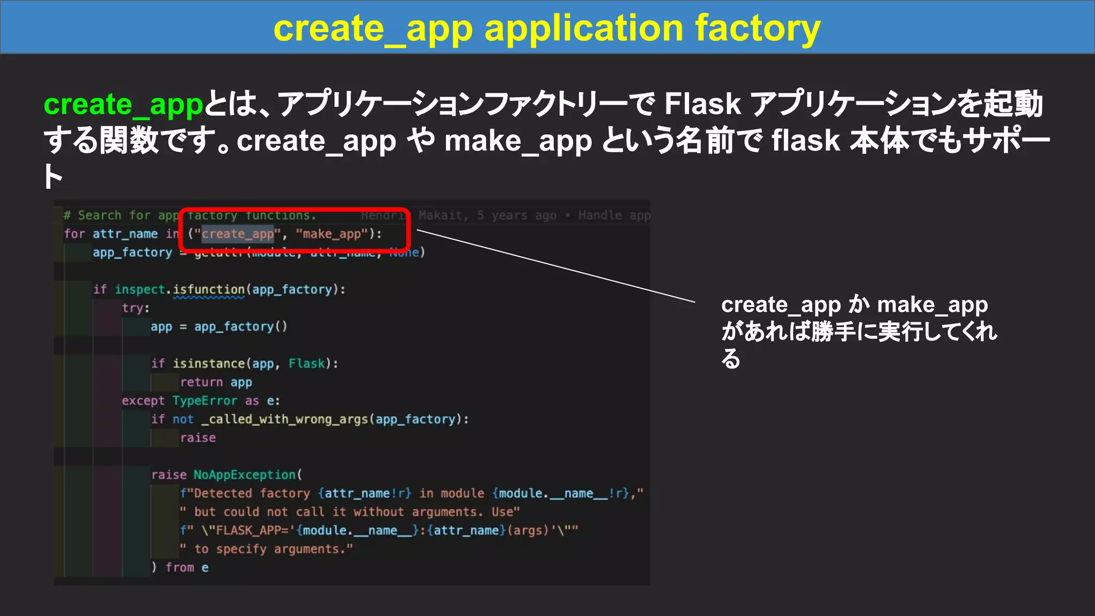Click the 'return app' statement

click(215, 382)
